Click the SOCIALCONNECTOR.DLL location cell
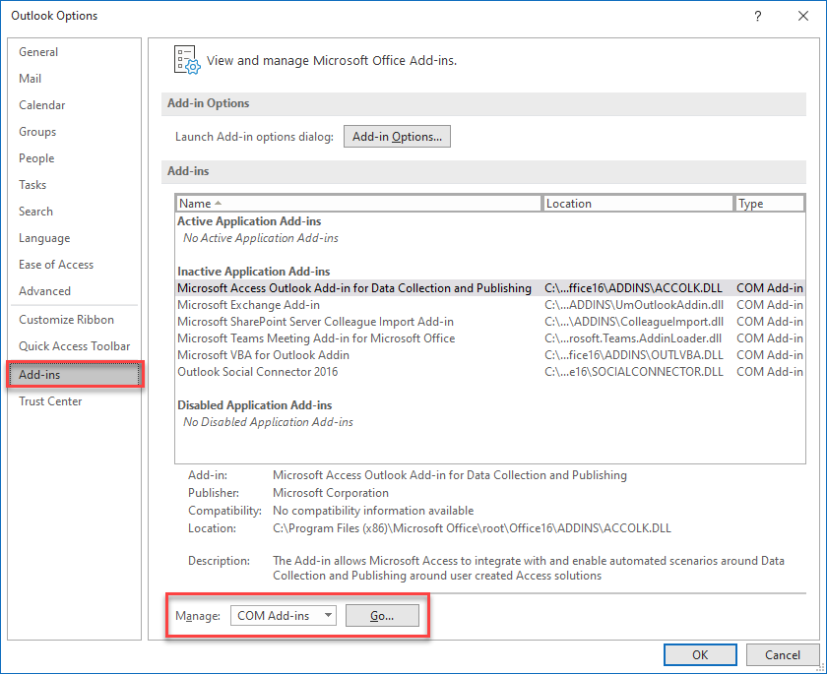827x674 pixels. click(634, 372)
